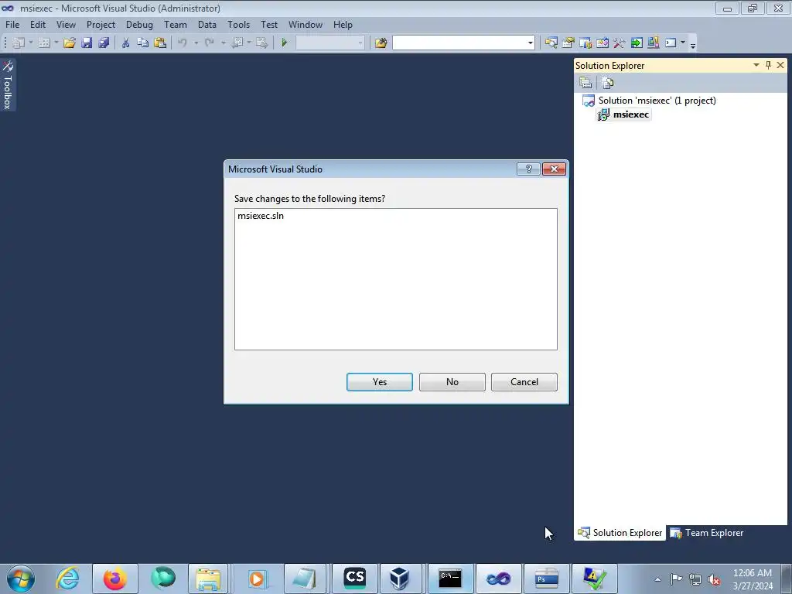Open the Windows Start menu orb
Image resolution: width=792 pixels, height=594 pixels.
point(21,579)
